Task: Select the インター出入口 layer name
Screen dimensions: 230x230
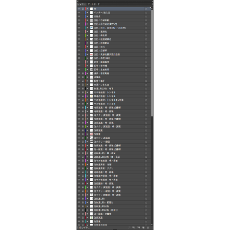Action: click(x=102, y=12)
